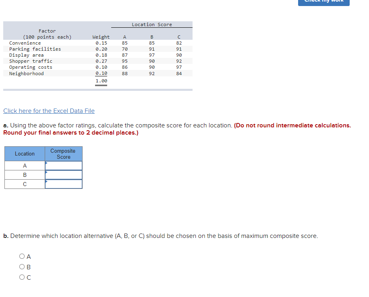The image size is (369, 297).
Task: Click the Composite Score column header
Action: 63,154
